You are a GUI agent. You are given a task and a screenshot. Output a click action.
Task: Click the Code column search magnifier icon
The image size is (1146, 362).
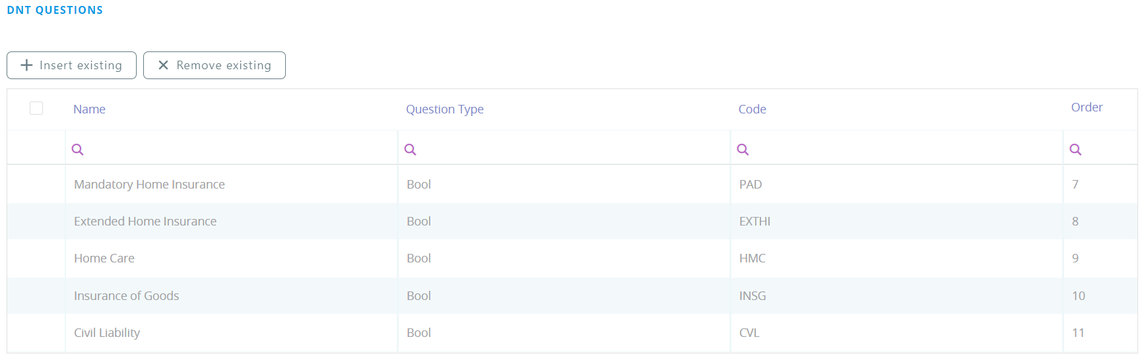(x=743, y=150)
